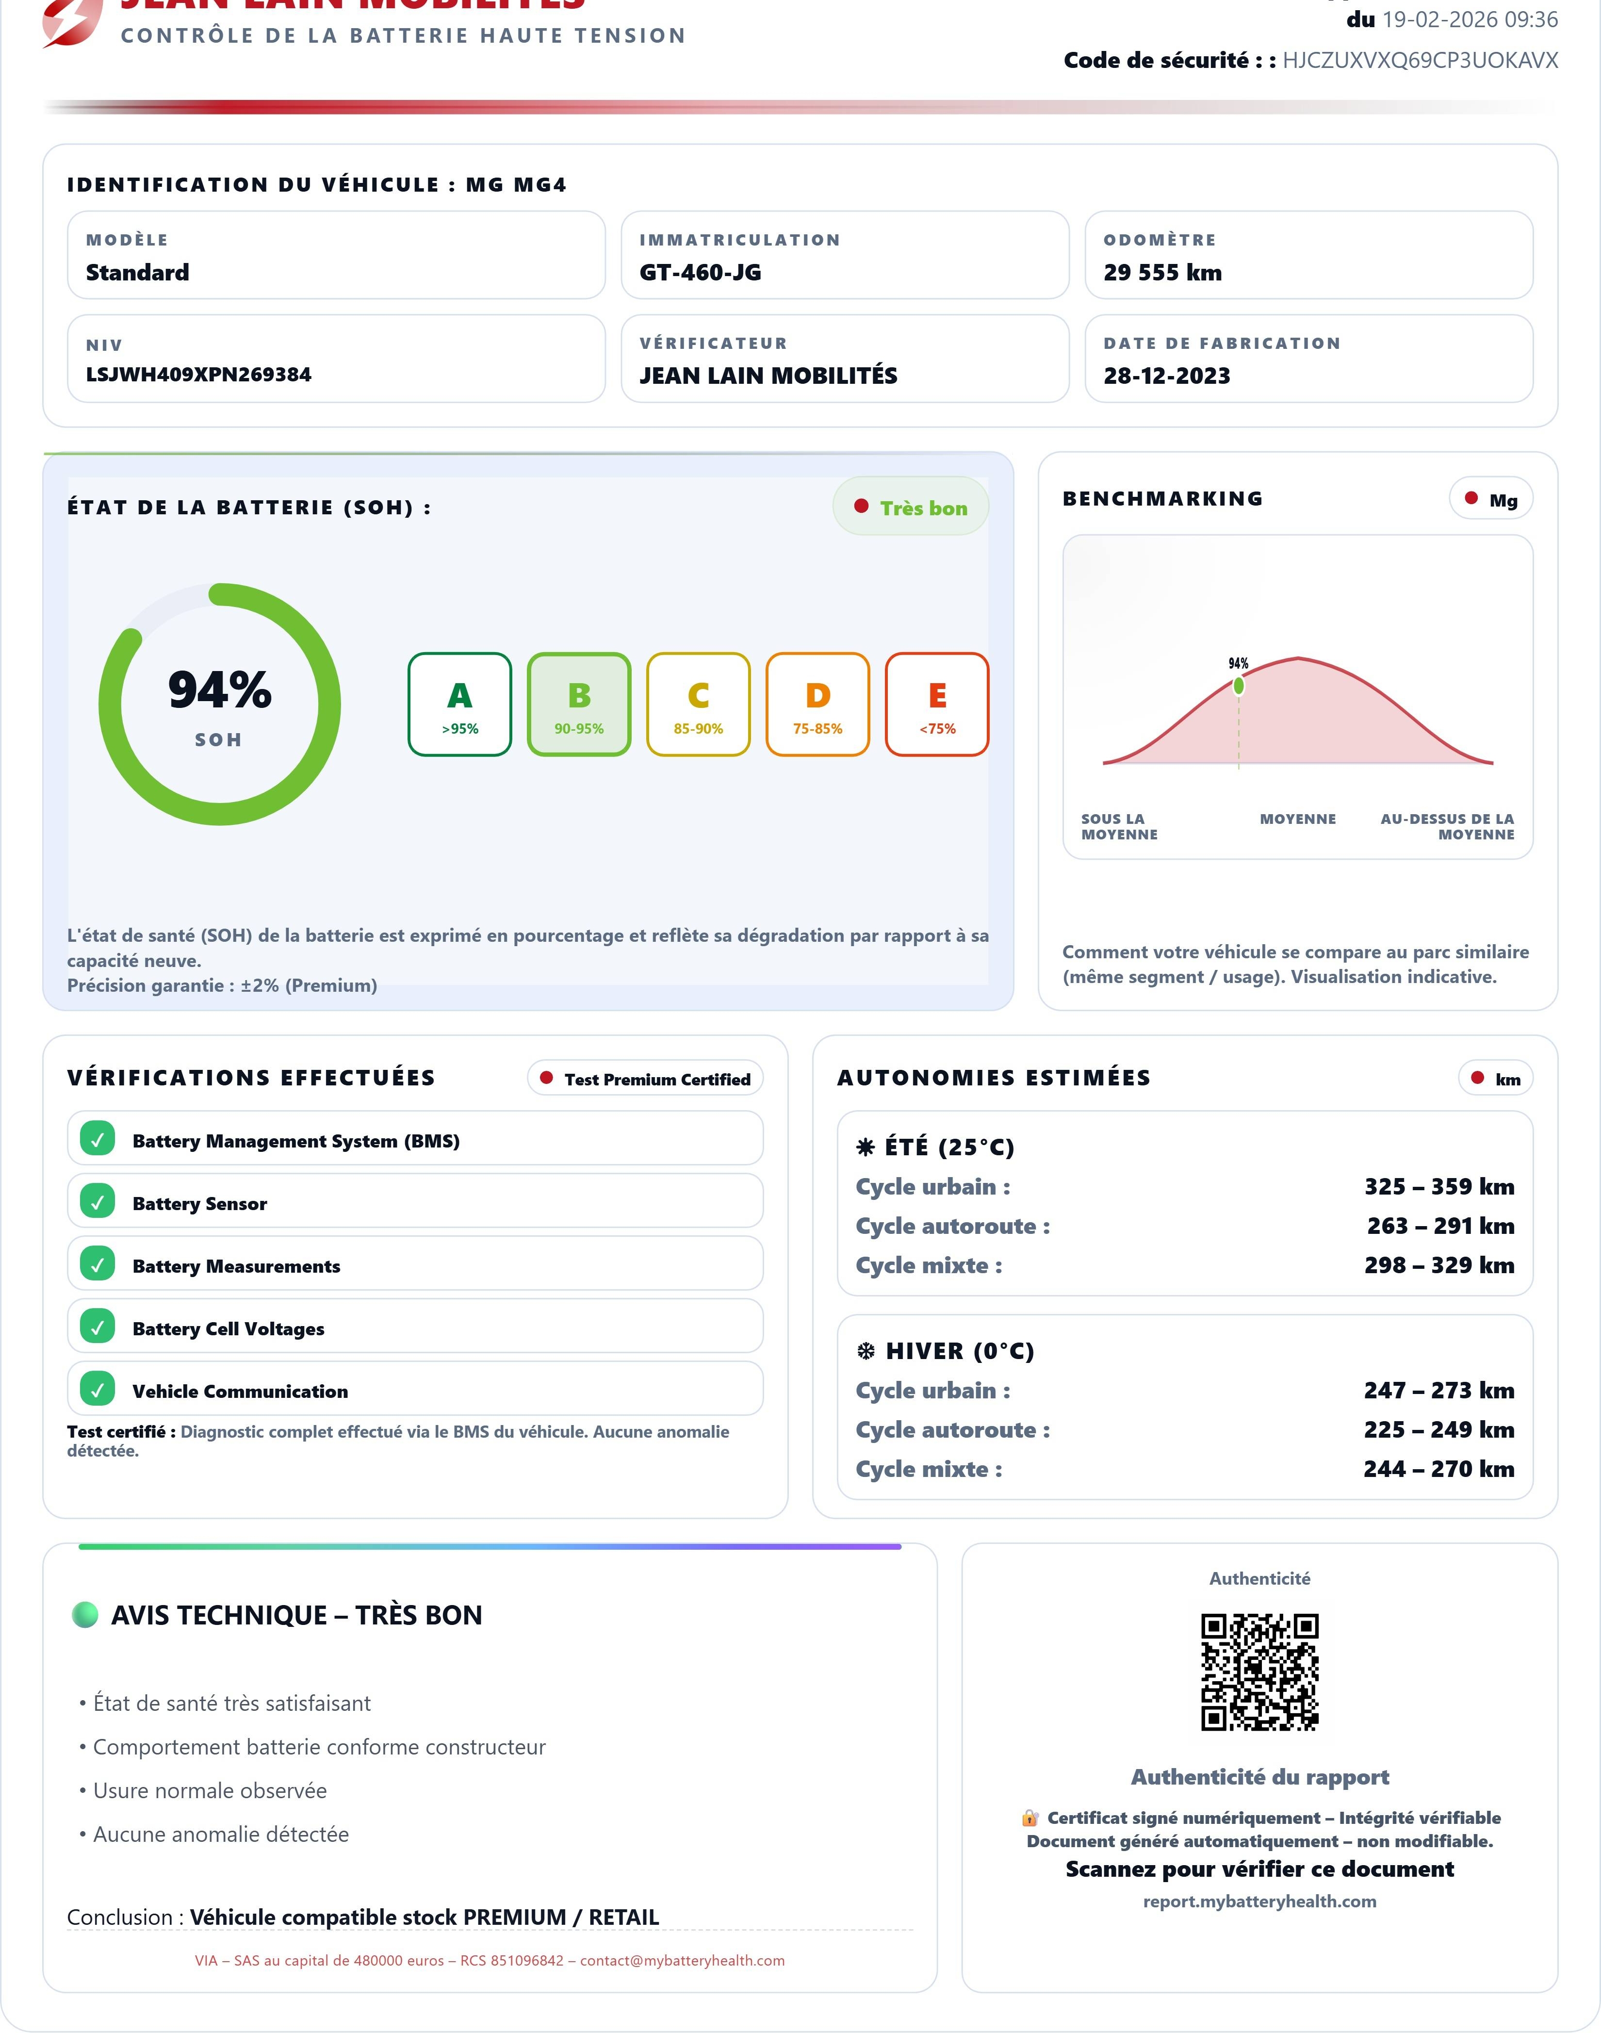Click the red lightning bolt logo

(71, 22)
